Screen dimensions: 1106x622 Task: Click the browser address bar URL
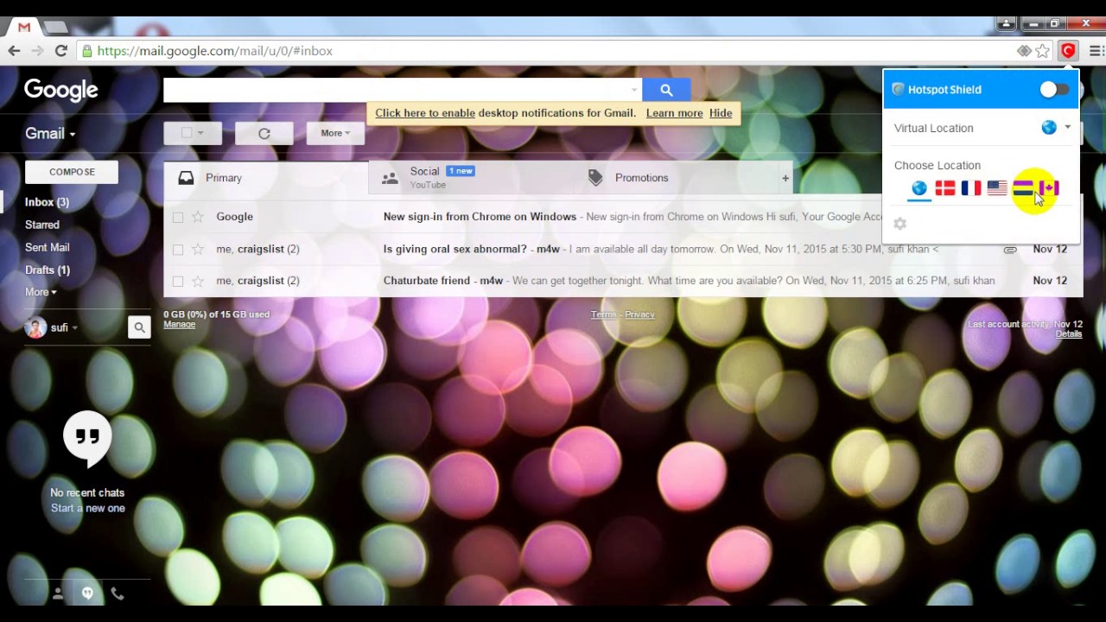[215, 51]
